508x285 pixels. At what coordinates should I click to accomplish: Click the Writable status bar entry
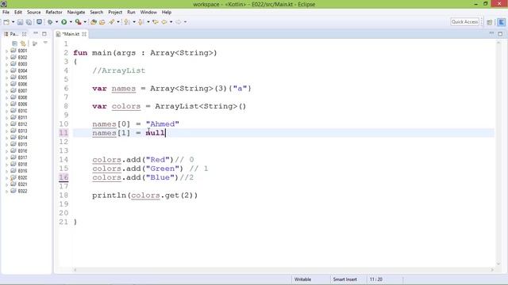tap(302, 279)
